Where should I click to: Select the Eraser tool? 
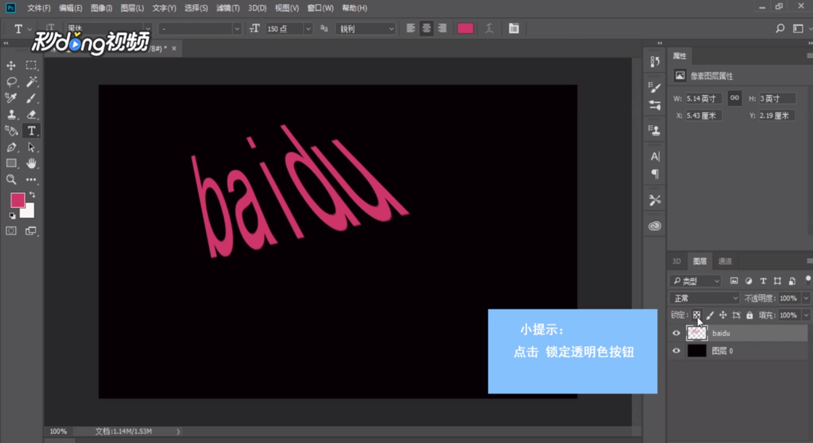31,115
